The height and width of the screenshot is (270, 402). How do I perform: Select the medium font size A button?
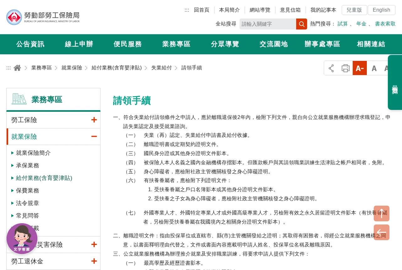(x=374, y=68)
